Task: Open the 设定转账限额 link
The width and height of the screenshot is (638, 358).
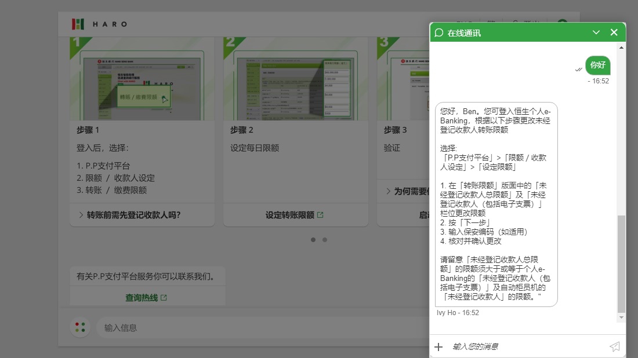Action: click(289, 215)
